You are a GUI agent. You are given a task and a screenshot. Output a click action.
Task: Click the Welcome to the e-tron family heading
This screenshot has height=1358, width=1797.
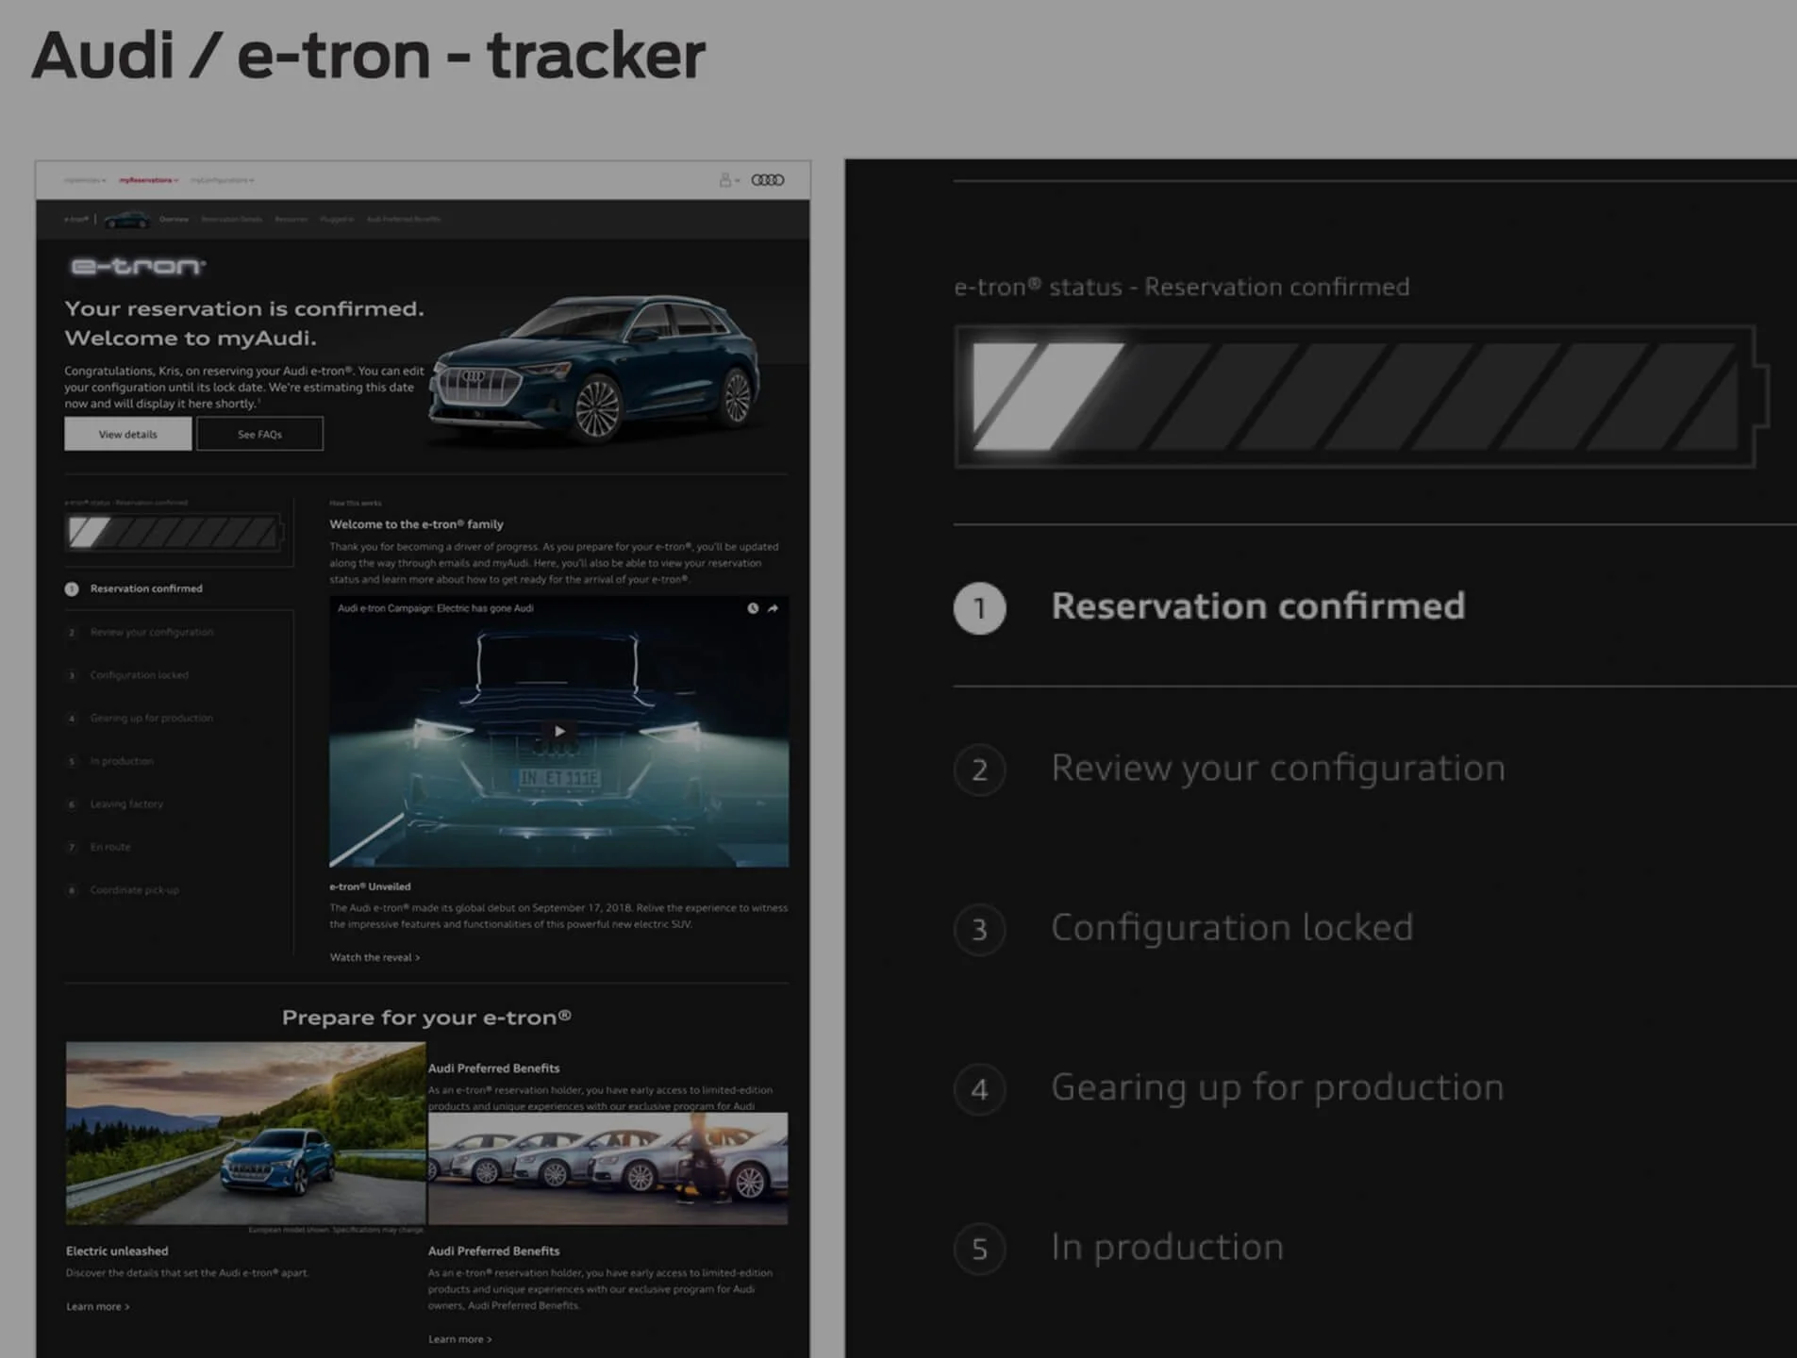[416, 524]
